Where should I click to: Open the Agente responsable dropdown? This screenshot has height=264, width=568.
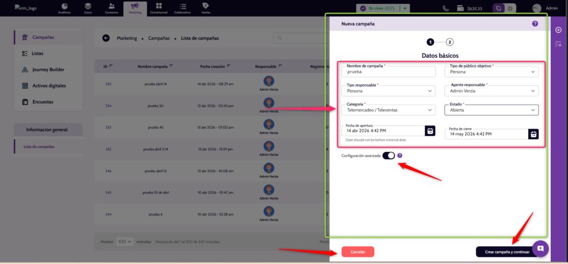491,91
